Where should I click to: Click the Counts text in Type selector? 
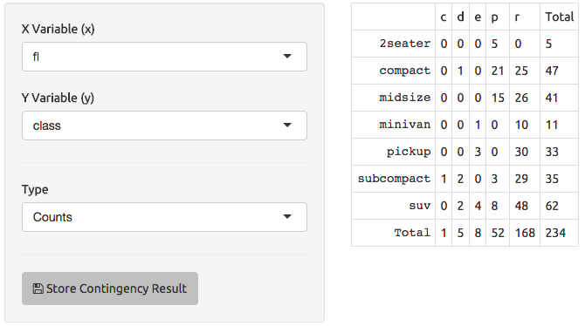52,217
